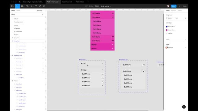
Task: Open shape tools dropdown arrow
Action: 28,6
